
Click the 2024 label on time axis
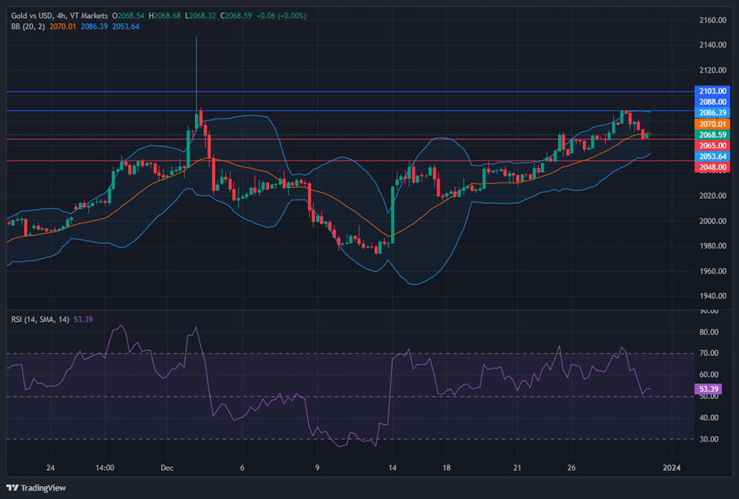click(x=672, y=467)
